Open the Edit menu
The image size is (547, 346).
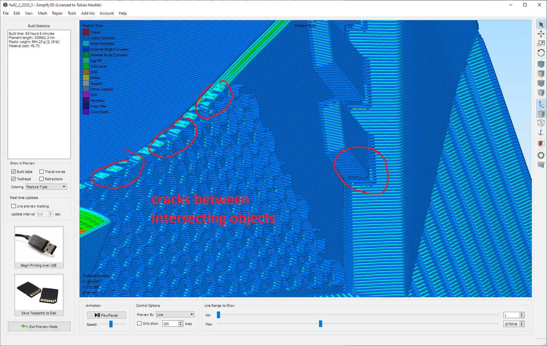16,13
